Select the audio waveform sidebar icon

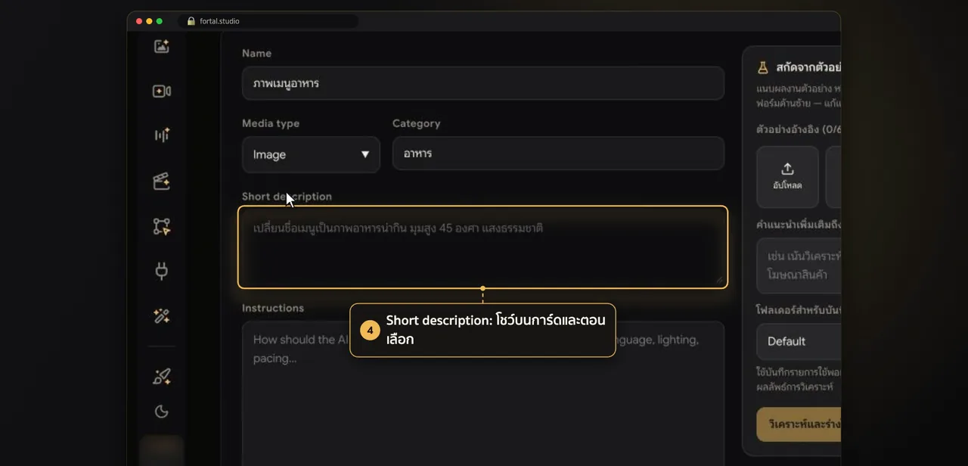162,135
